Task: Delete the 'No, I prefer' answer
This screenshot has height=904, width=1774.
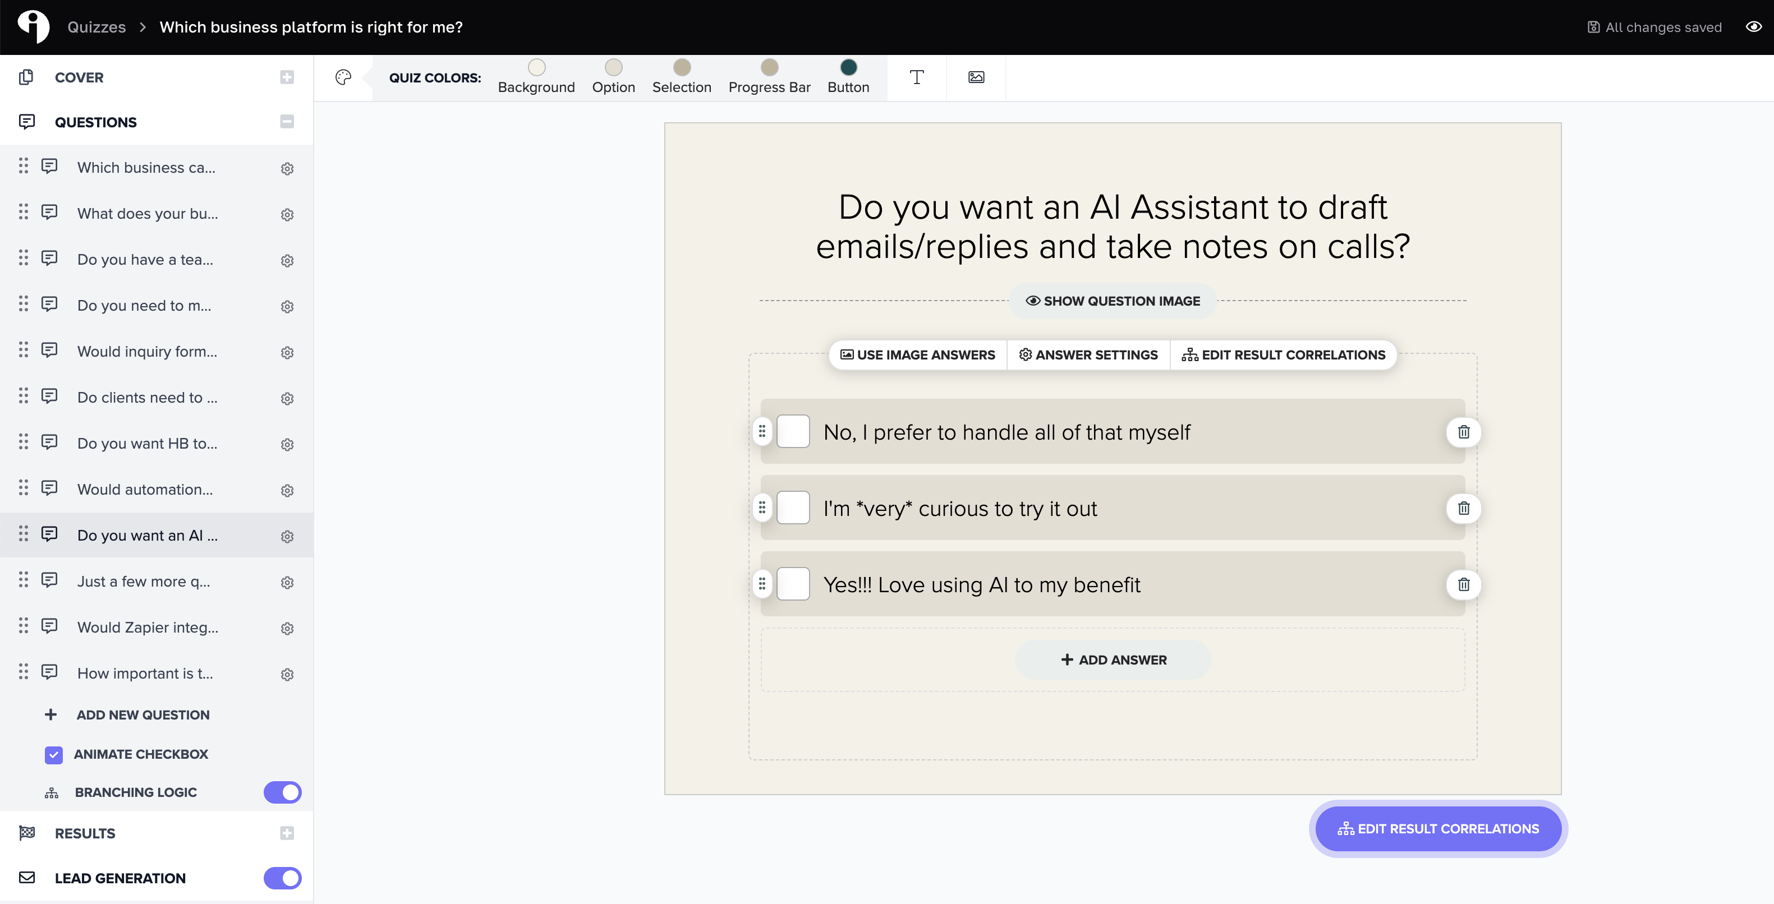Action: (1463, 432)
